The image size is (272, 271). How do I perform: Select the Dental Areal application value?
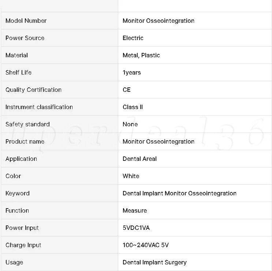pyautogui.click(x=139, y=159)
